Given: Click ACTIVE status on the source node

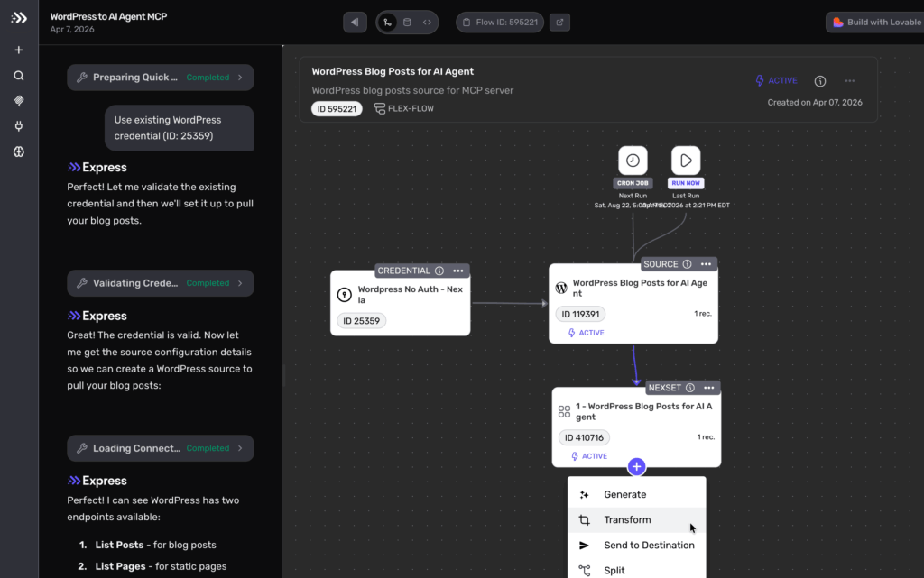Looking at the screenshot, I should (x=587, y=333).
